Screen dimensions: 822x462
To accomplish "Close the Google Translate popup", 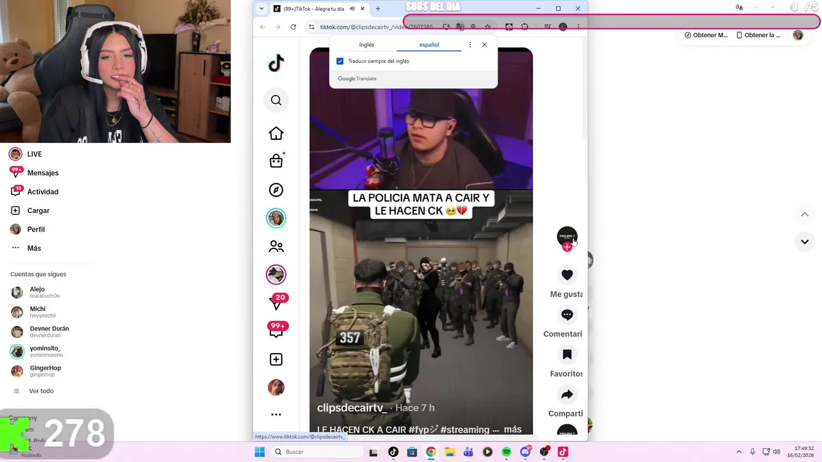I will [x=484, y=45].
